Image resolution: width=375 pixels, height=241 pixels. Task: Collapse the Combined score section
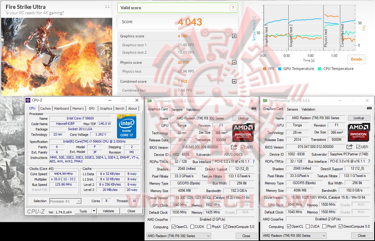234,81
